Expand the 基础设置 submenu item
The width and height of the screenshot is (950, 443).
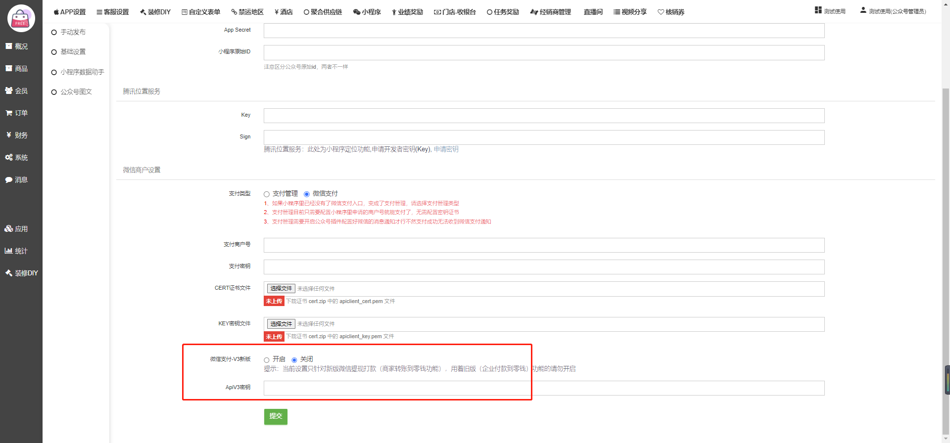coord(73,52)
